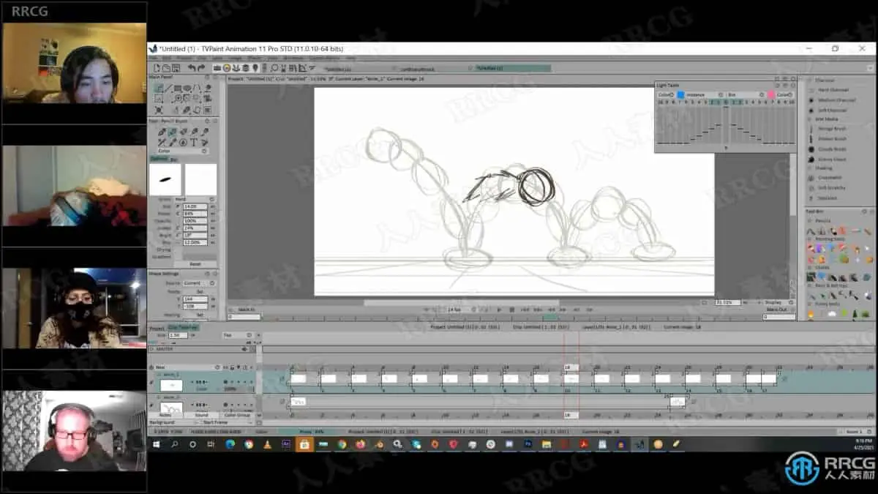This screenshot has height=494, width=878.
Task: Switch to the Project tab in timeline
Action: click(156, 329)
